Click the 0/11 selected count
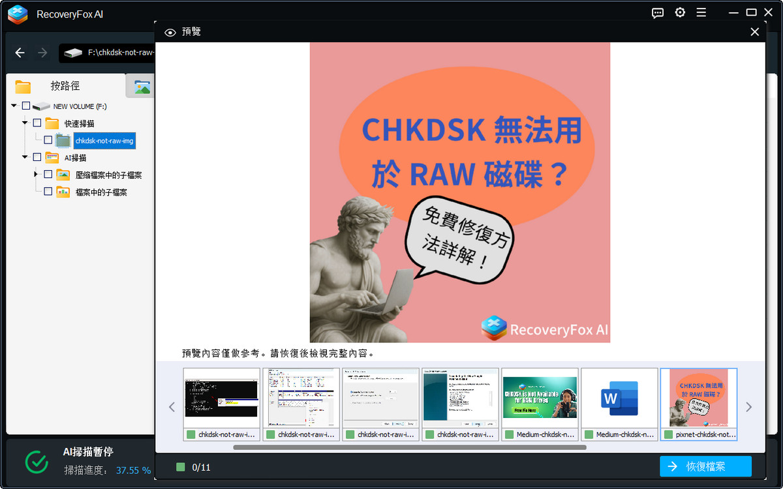 (201, 467)
